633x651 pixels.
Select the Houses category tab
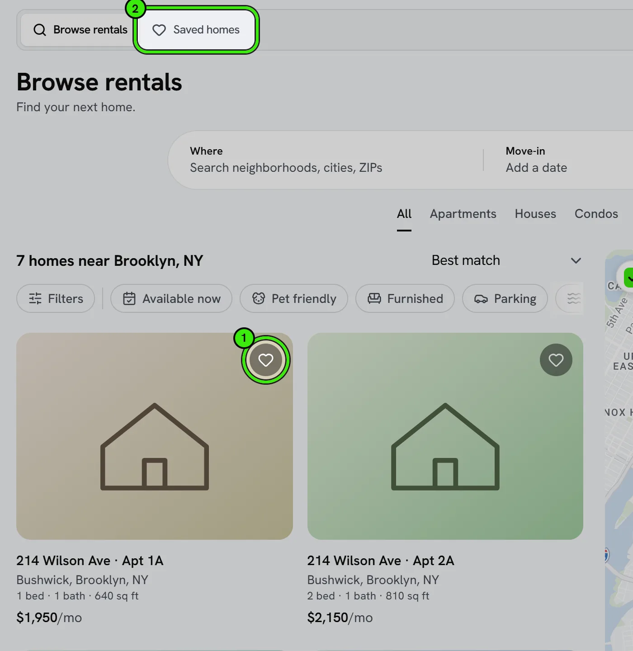[535, 214]
